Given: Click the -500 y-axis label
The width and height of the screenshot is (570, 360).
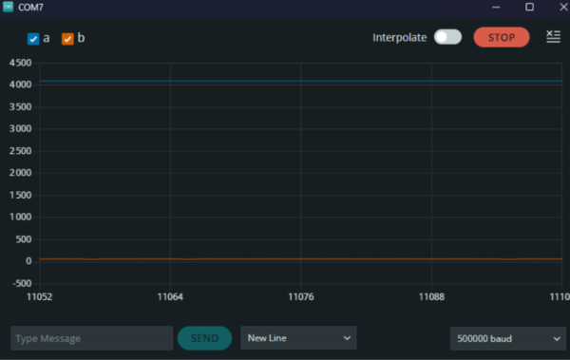Looking at the screenshot, I should click(23, 283).
